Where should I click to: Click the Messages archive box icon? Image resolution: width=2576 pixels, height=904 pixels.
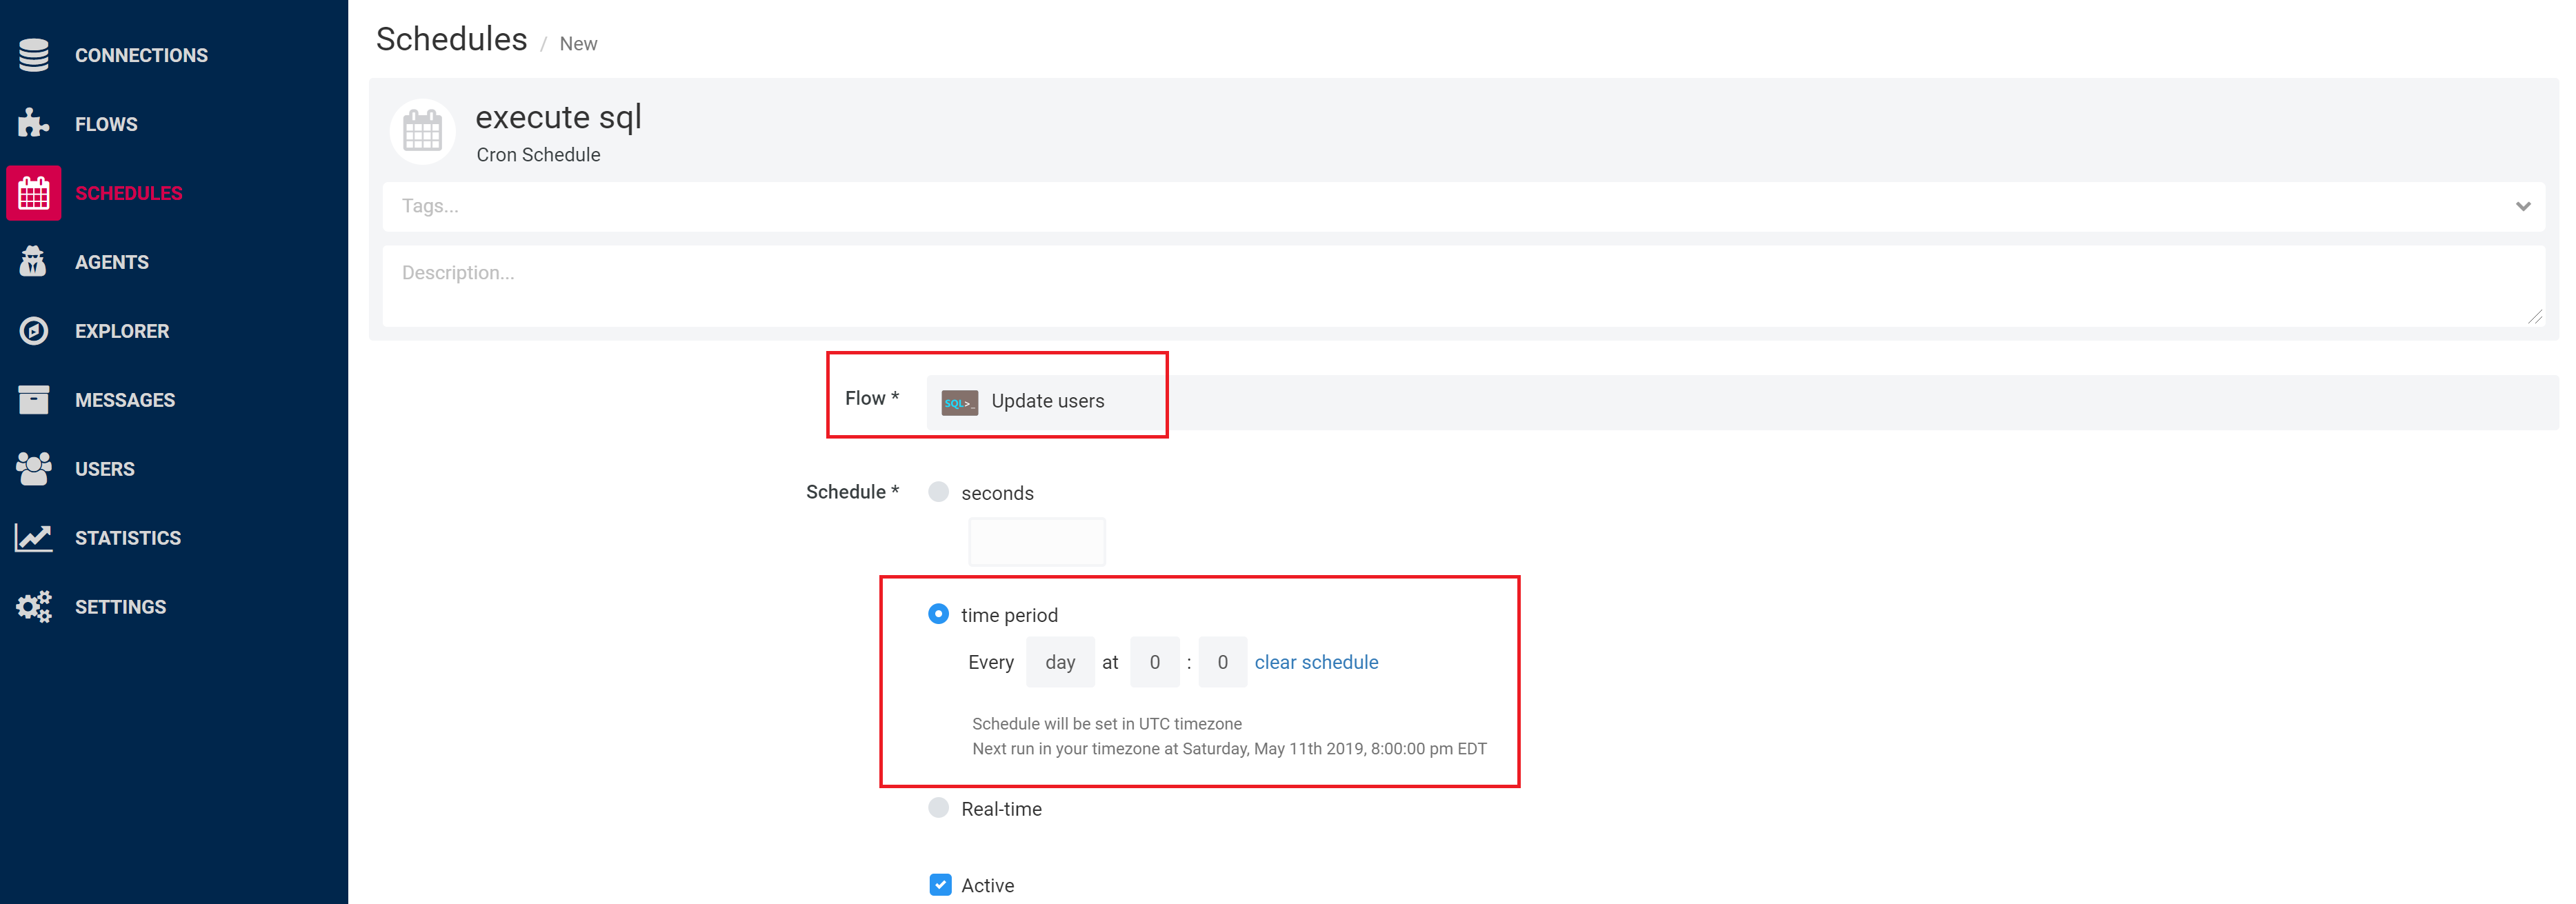33,400
